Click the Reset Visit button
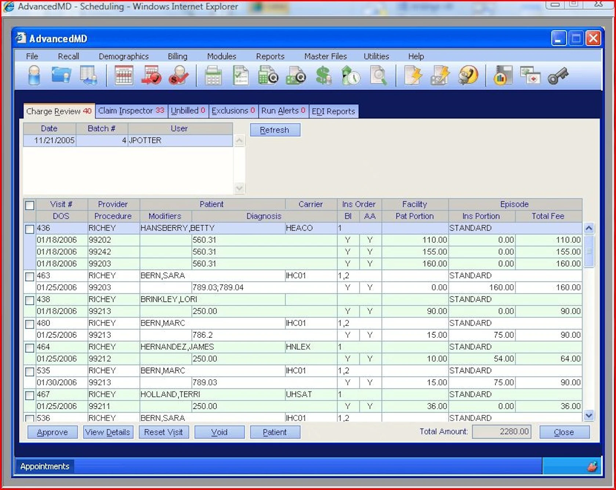This screenshot has height=490, width=616. 164,432
